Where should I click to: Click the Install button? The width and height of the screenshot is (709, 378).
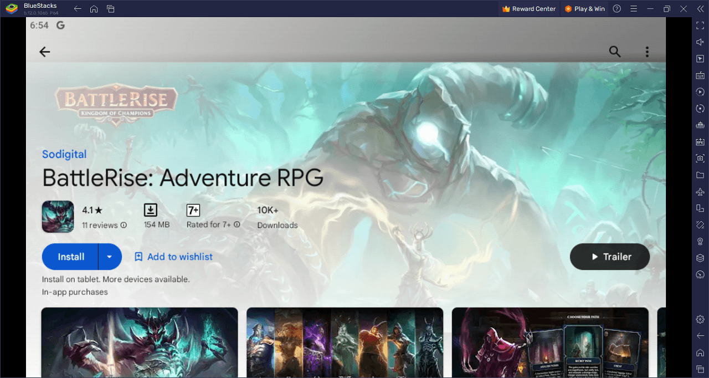point(70,257)
